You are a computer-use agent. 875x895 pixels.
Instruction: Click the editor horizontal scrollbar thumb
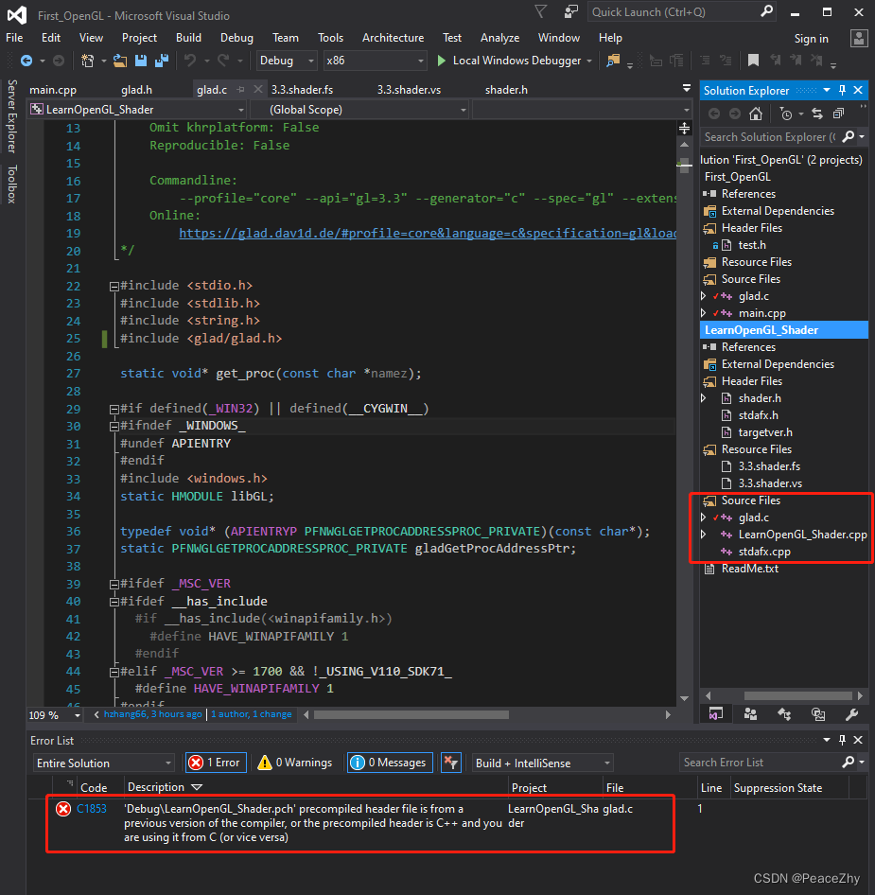pyautogui.click(x=411, y=714)
